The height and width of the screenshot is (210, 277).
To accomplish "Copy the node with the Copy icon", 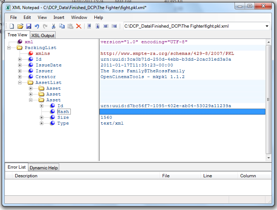I will point(62,26).
